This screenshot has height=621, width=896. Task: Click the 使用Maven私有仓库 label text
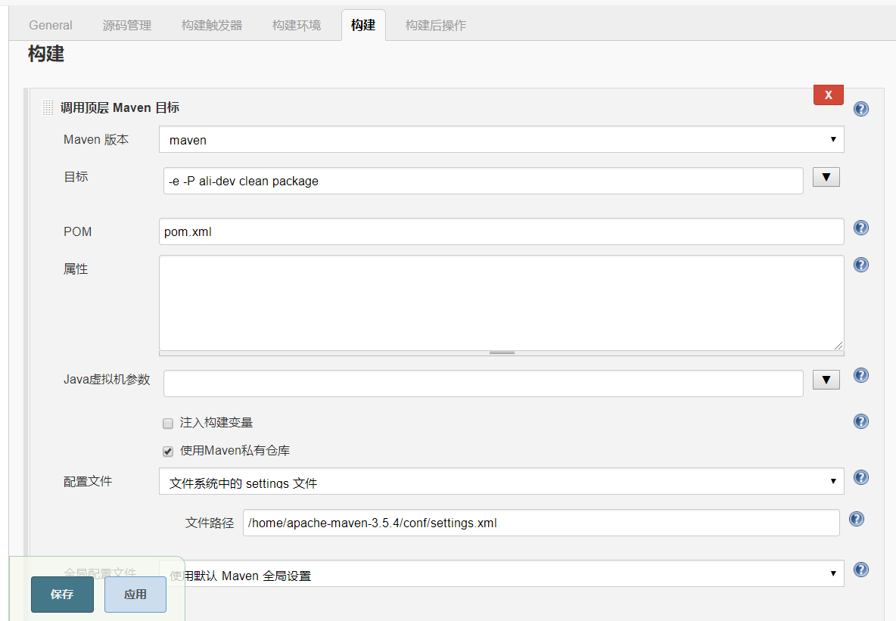point(235,451)
